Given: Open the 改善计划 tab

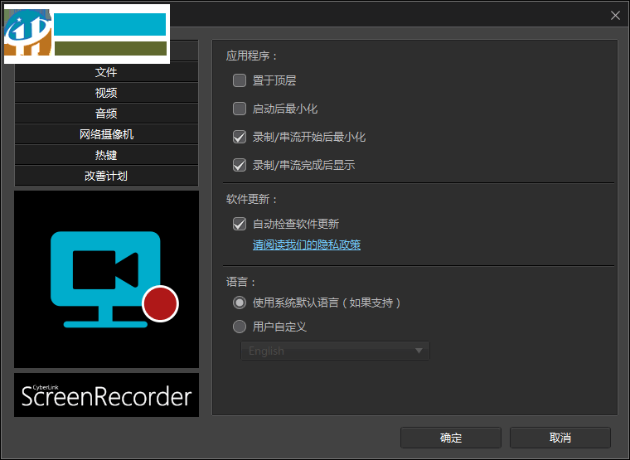Looking at the screenshot, I should [106, 176].
